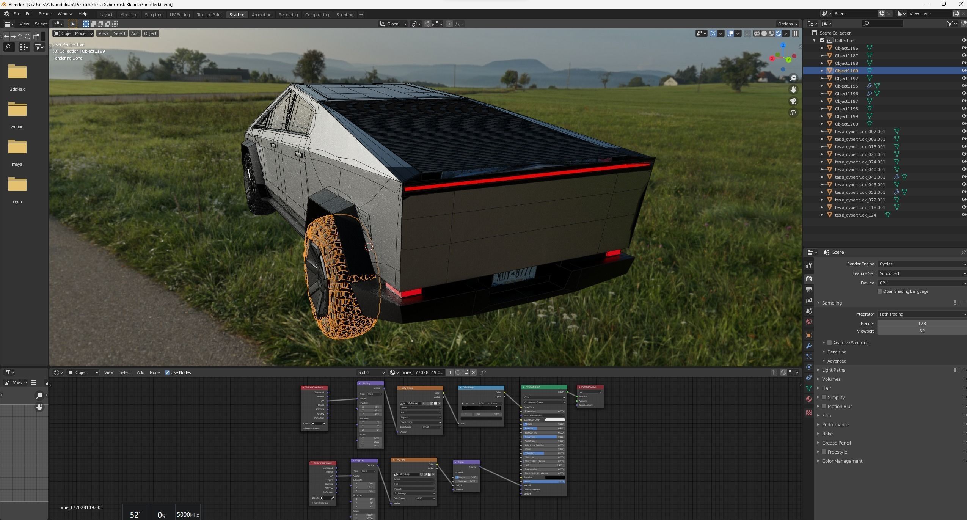The image size is (967, 520).
Task: Open the Render Engine Cycles dropdown
Action: 922,264
